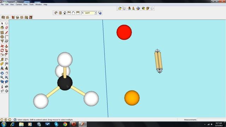Click Preview Model in Google Earth
The height and width of the screenshot is (127, 226).
pos(138,8)
